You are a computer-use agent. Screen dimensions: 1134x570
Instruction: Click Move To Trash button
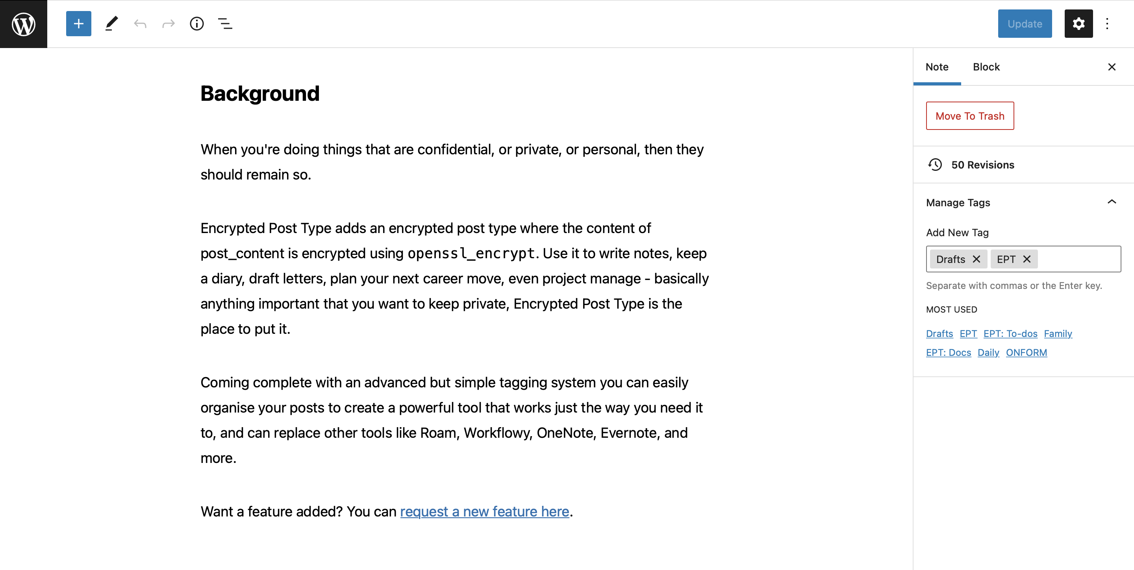point(970,116)
